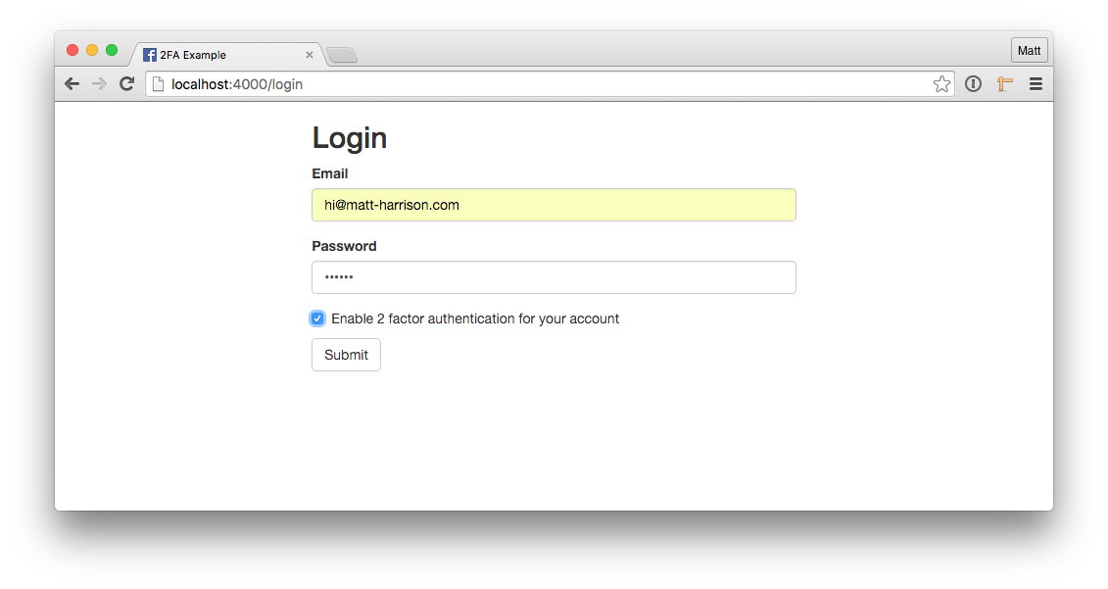
Task: Go back using the browser back arrow
Action: tap(72, 84)
